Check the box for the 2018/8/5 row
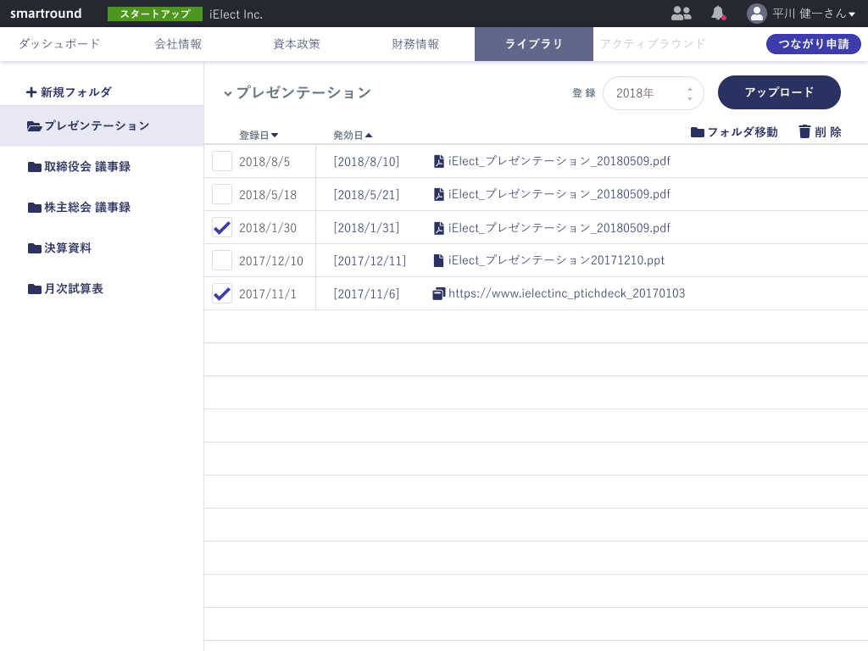 coord(222,161)
